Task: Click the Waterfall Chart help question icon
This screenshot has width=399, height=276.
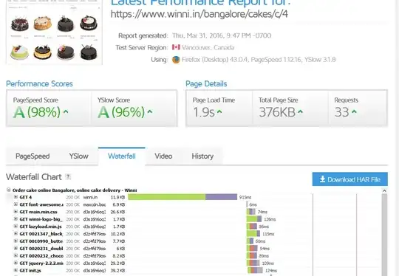Action: tap(68, 177)
